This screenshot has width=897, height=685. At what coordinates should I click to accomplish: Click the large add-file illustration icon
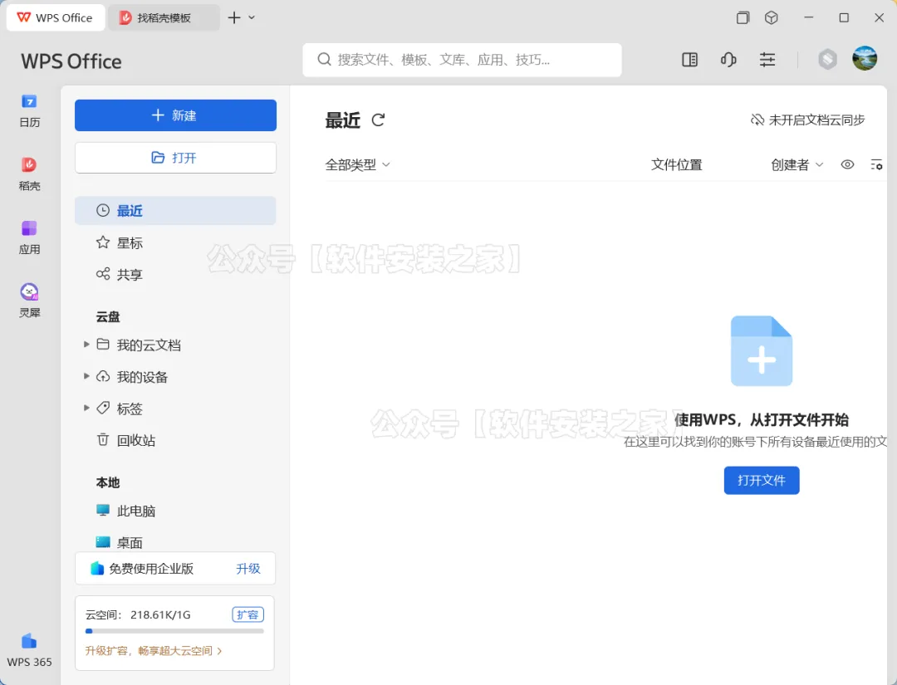click(x=762, y=350)
